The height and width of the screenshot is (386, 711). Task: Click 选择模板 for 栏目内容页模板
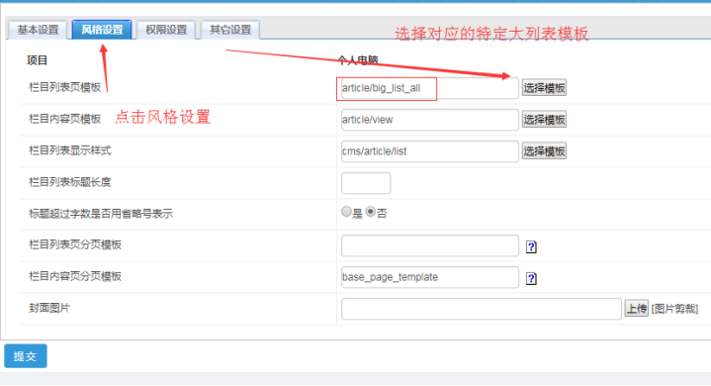coord(544,120)
